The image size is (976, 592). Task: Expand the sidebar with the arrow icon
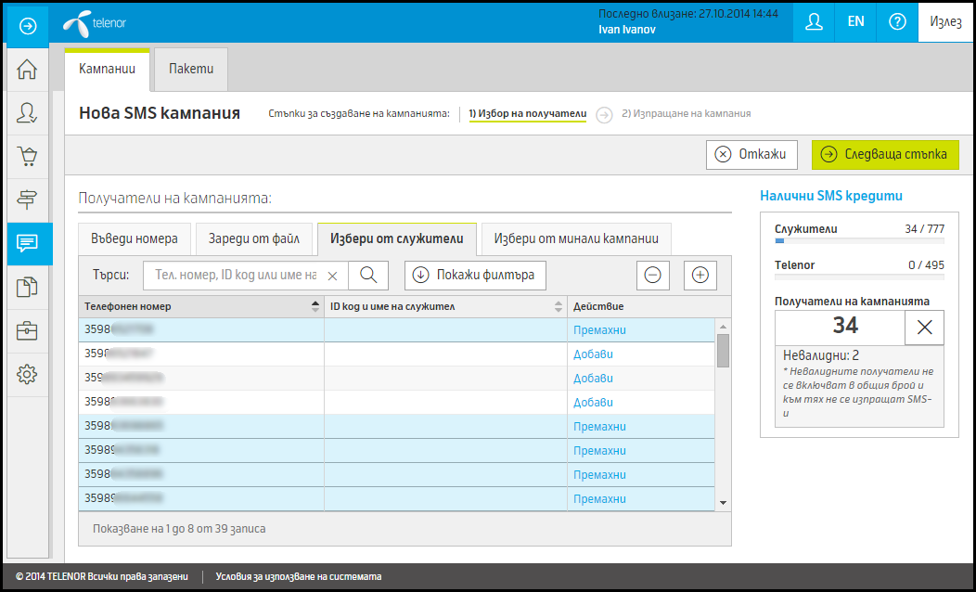(x=28, y=26)
